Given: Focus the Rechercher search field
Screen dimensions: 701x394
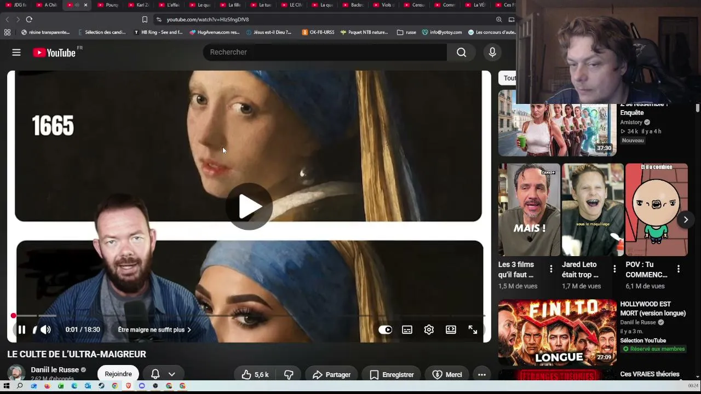Looking at the screenshot, I should tap(326, 52).
